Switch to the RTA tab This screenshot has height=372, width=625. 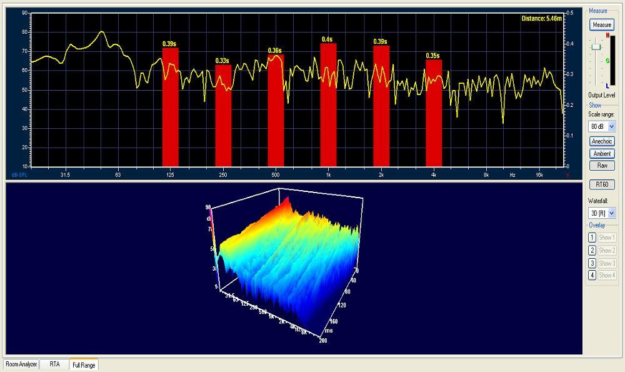[x=54, y=364]
